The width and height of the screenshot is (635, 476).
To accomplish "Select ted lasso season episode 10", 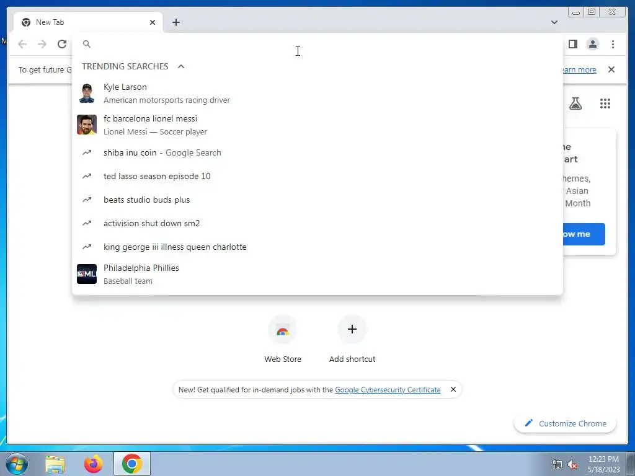I will [317, 176].
